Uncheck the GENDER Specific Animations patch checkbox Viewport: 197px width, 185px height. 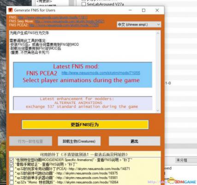12,160
